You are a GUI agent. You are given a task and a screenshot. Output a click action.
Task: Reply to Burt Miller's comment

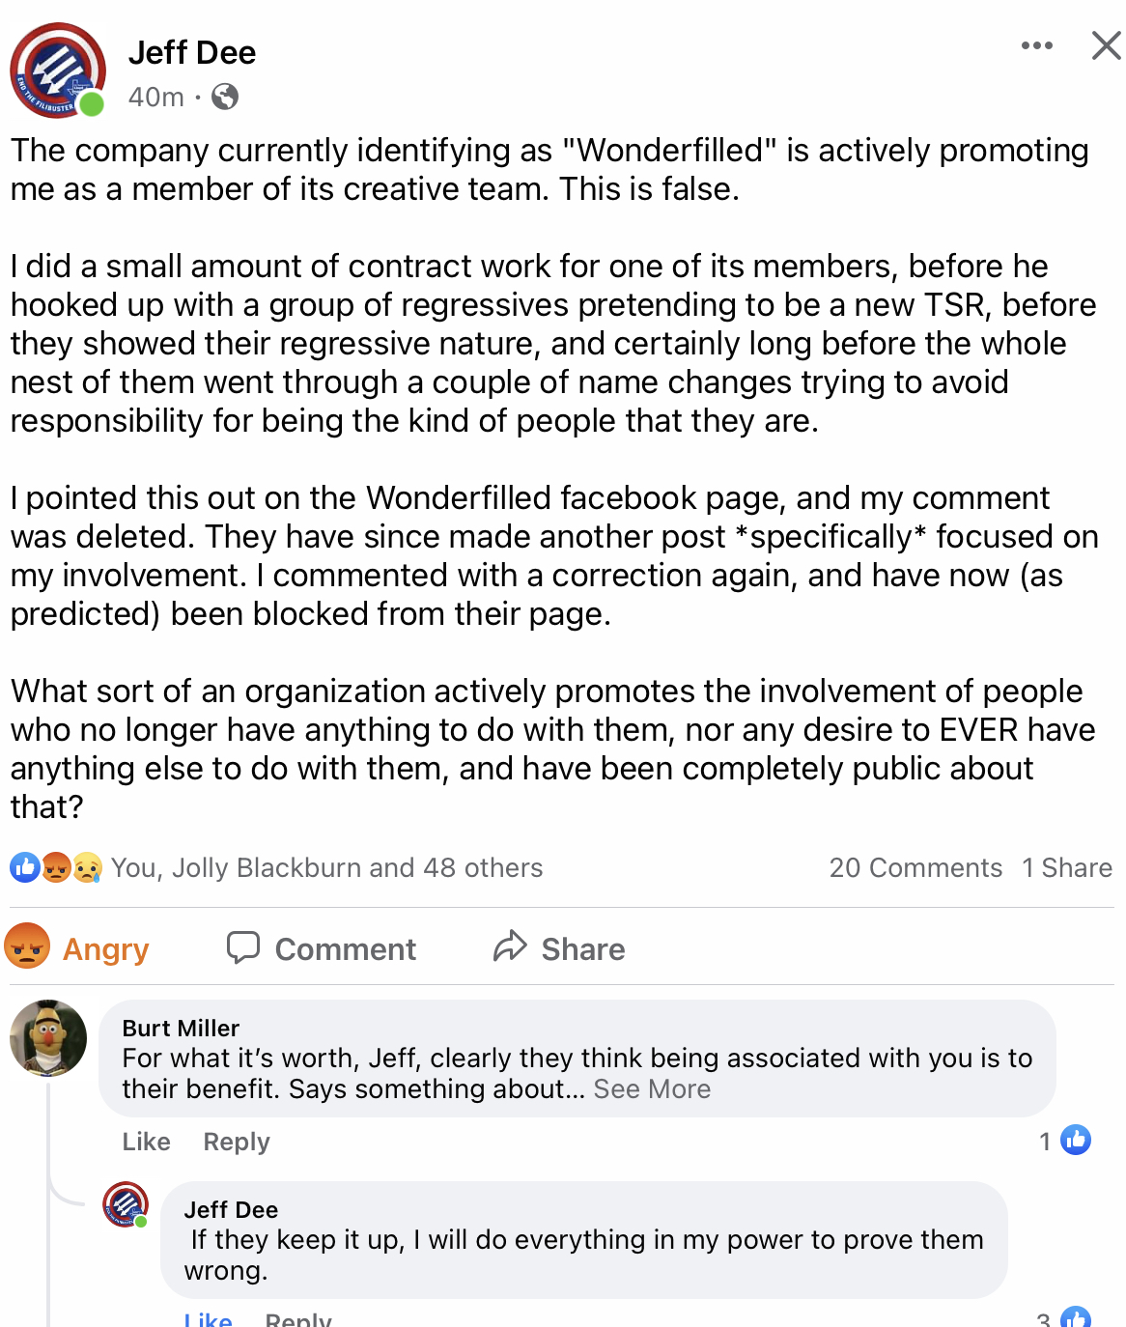pos(237,1142)
